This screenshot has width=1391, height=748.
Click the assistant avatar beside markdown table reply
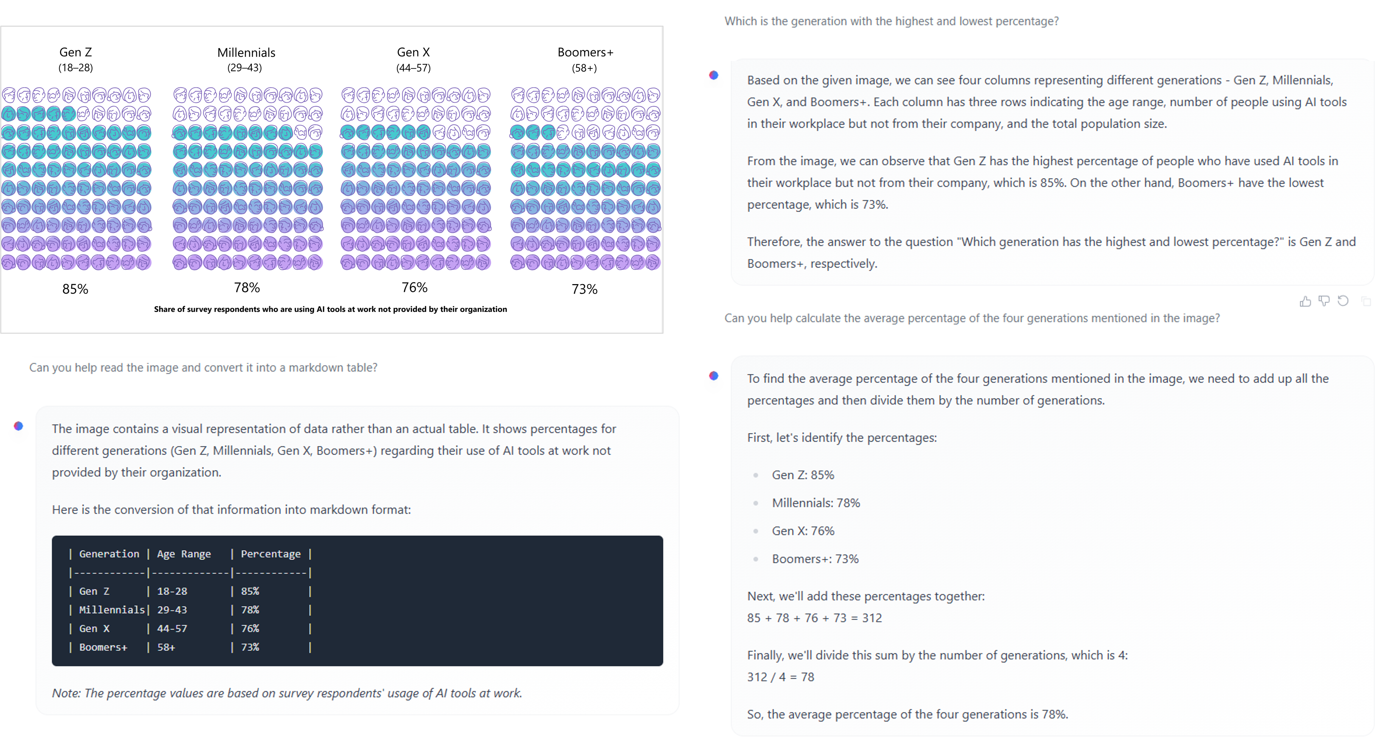point(19,426)
